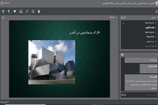Screen dimensions: 158x105
Task: Click the room logo in the top corner
Action: (157, 3)
